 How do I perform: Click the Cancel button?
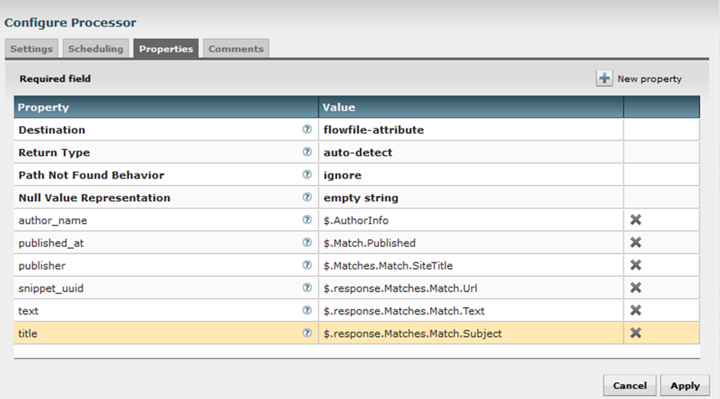click(x=630, y=385)
